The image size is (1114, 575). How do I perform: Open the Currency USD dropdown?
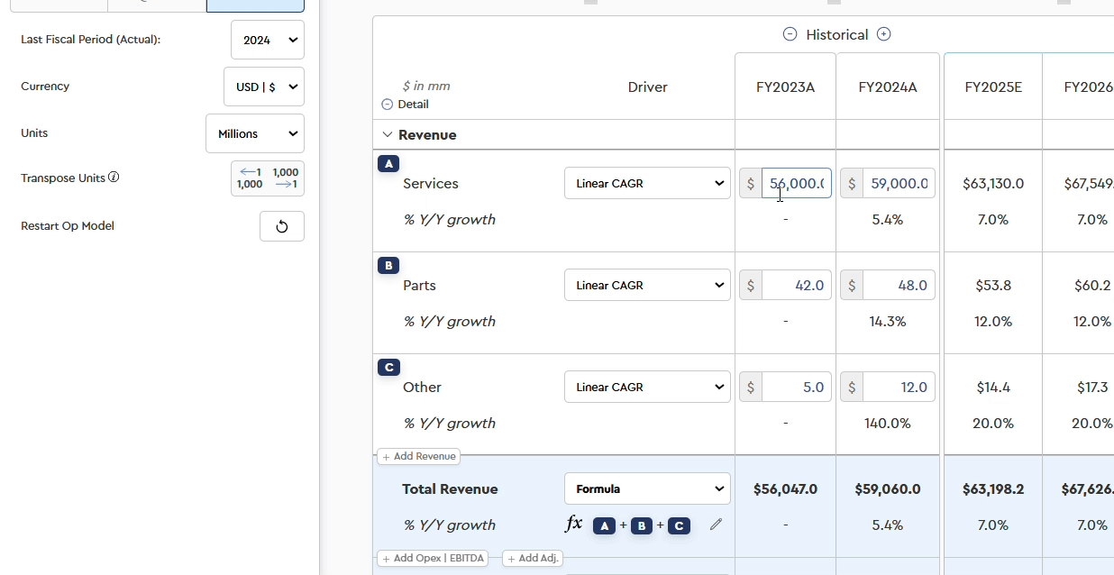point(263,87)
